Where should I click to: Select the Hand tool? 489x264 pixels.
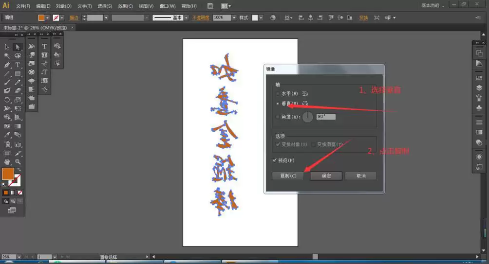(7, 162)
